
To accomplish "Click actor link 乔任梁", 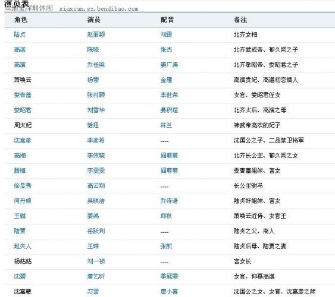I will tap(96, 65).
